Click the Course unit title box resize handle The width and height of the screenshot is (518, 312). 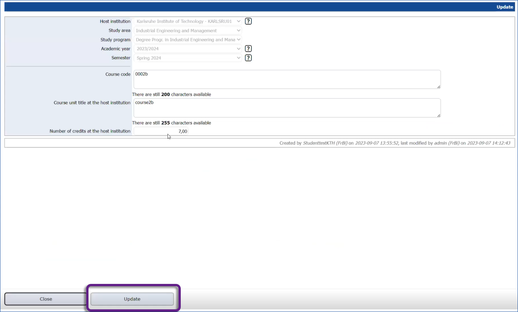439,115
